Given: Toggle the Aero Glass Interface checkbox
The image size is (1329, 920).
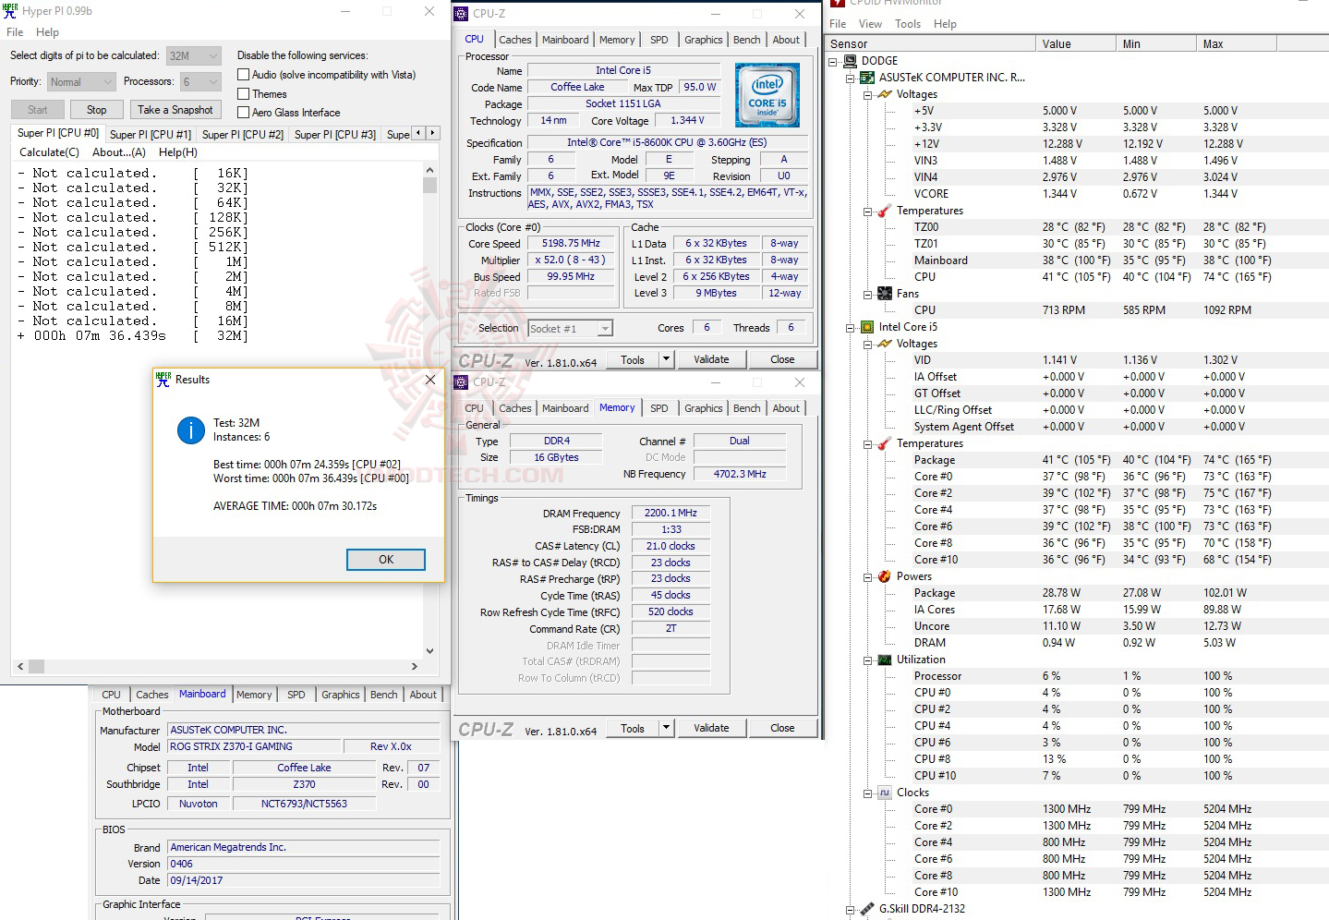Looking at the screenshot, I should point(244,113).
